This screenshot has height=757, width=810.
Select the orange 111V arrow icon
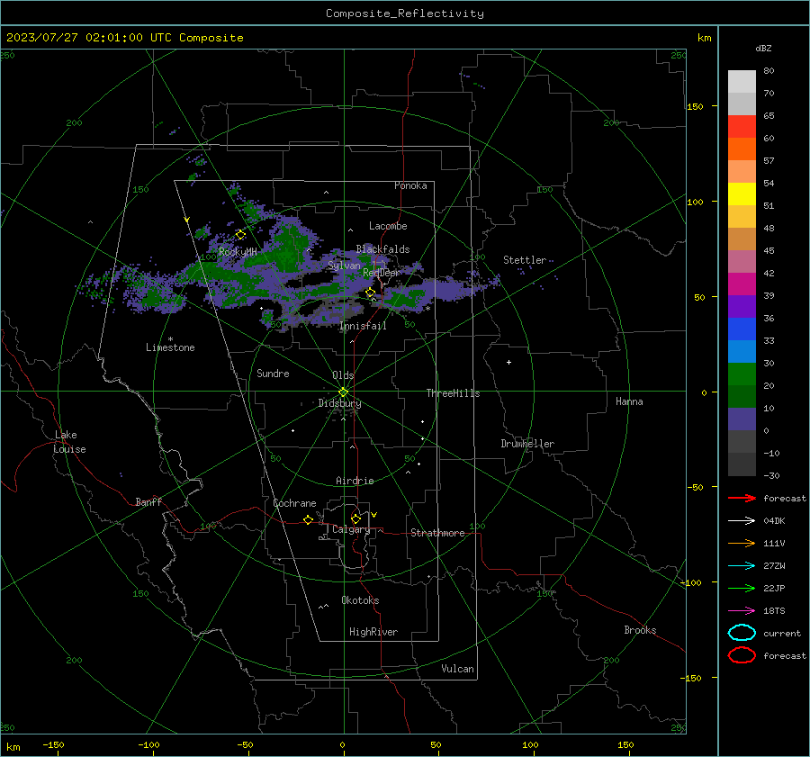742,543
